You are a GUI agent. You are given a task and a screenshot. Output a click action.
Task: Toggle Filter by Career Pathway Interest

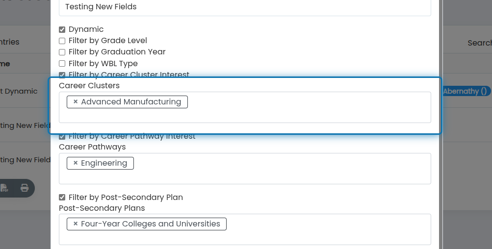[x=62, y=136]
